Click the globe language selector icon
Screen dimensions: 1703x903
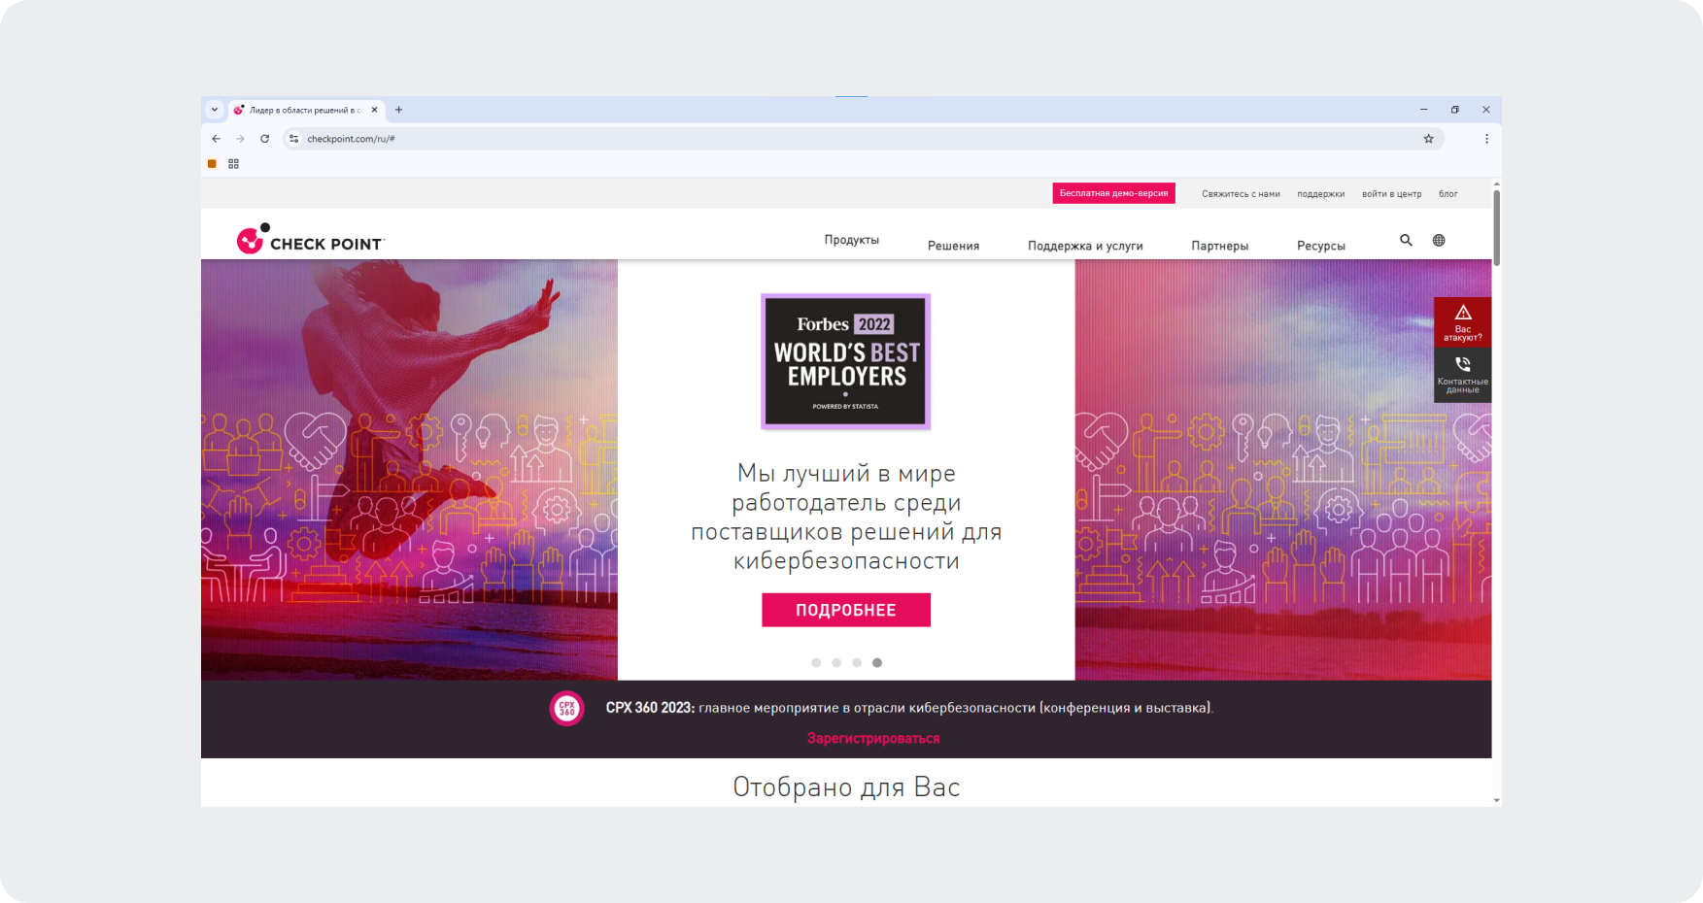point(1439,240)
